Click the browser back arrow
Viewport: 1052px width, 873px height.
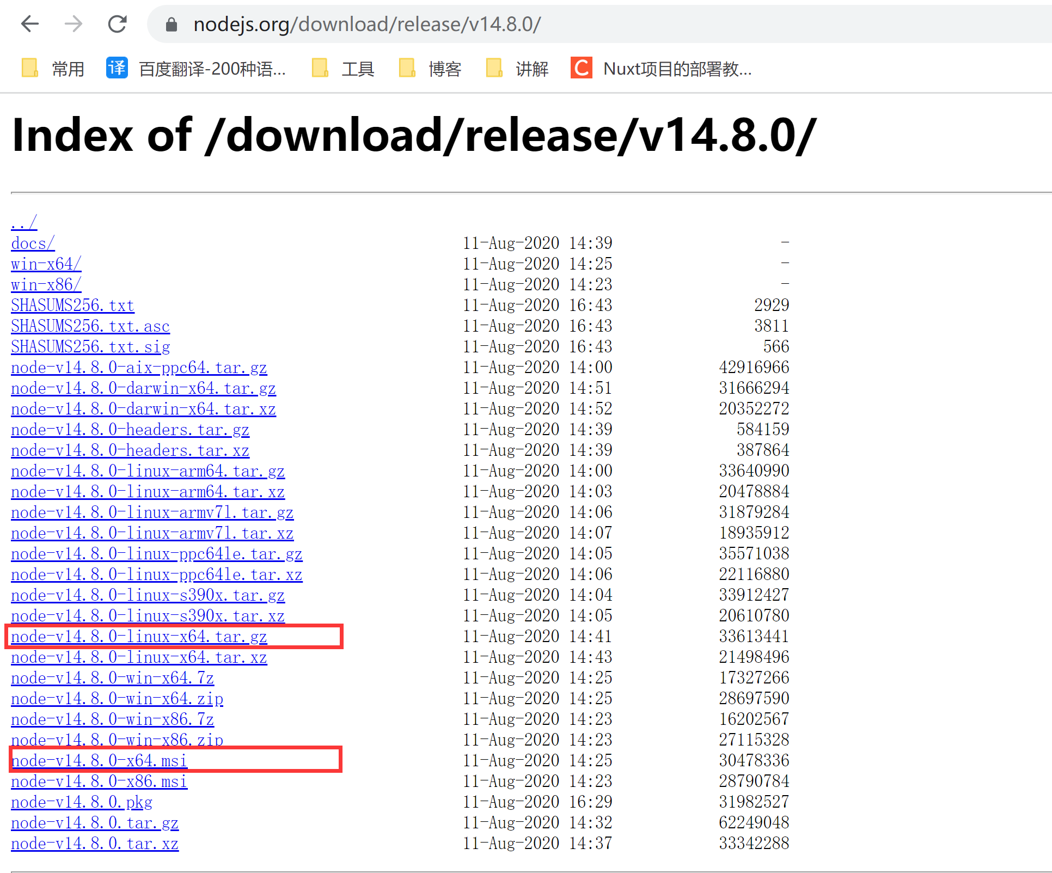click(30, 24)
